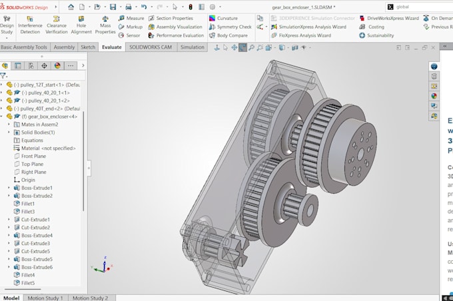Open the PropertyManager tab
This screenshot has height=301, width=453.
[x=17, y=66]
